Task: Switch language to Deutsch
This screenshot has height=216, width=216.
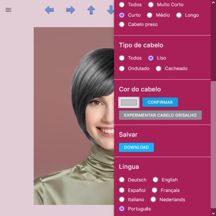Action: [122, 180]
